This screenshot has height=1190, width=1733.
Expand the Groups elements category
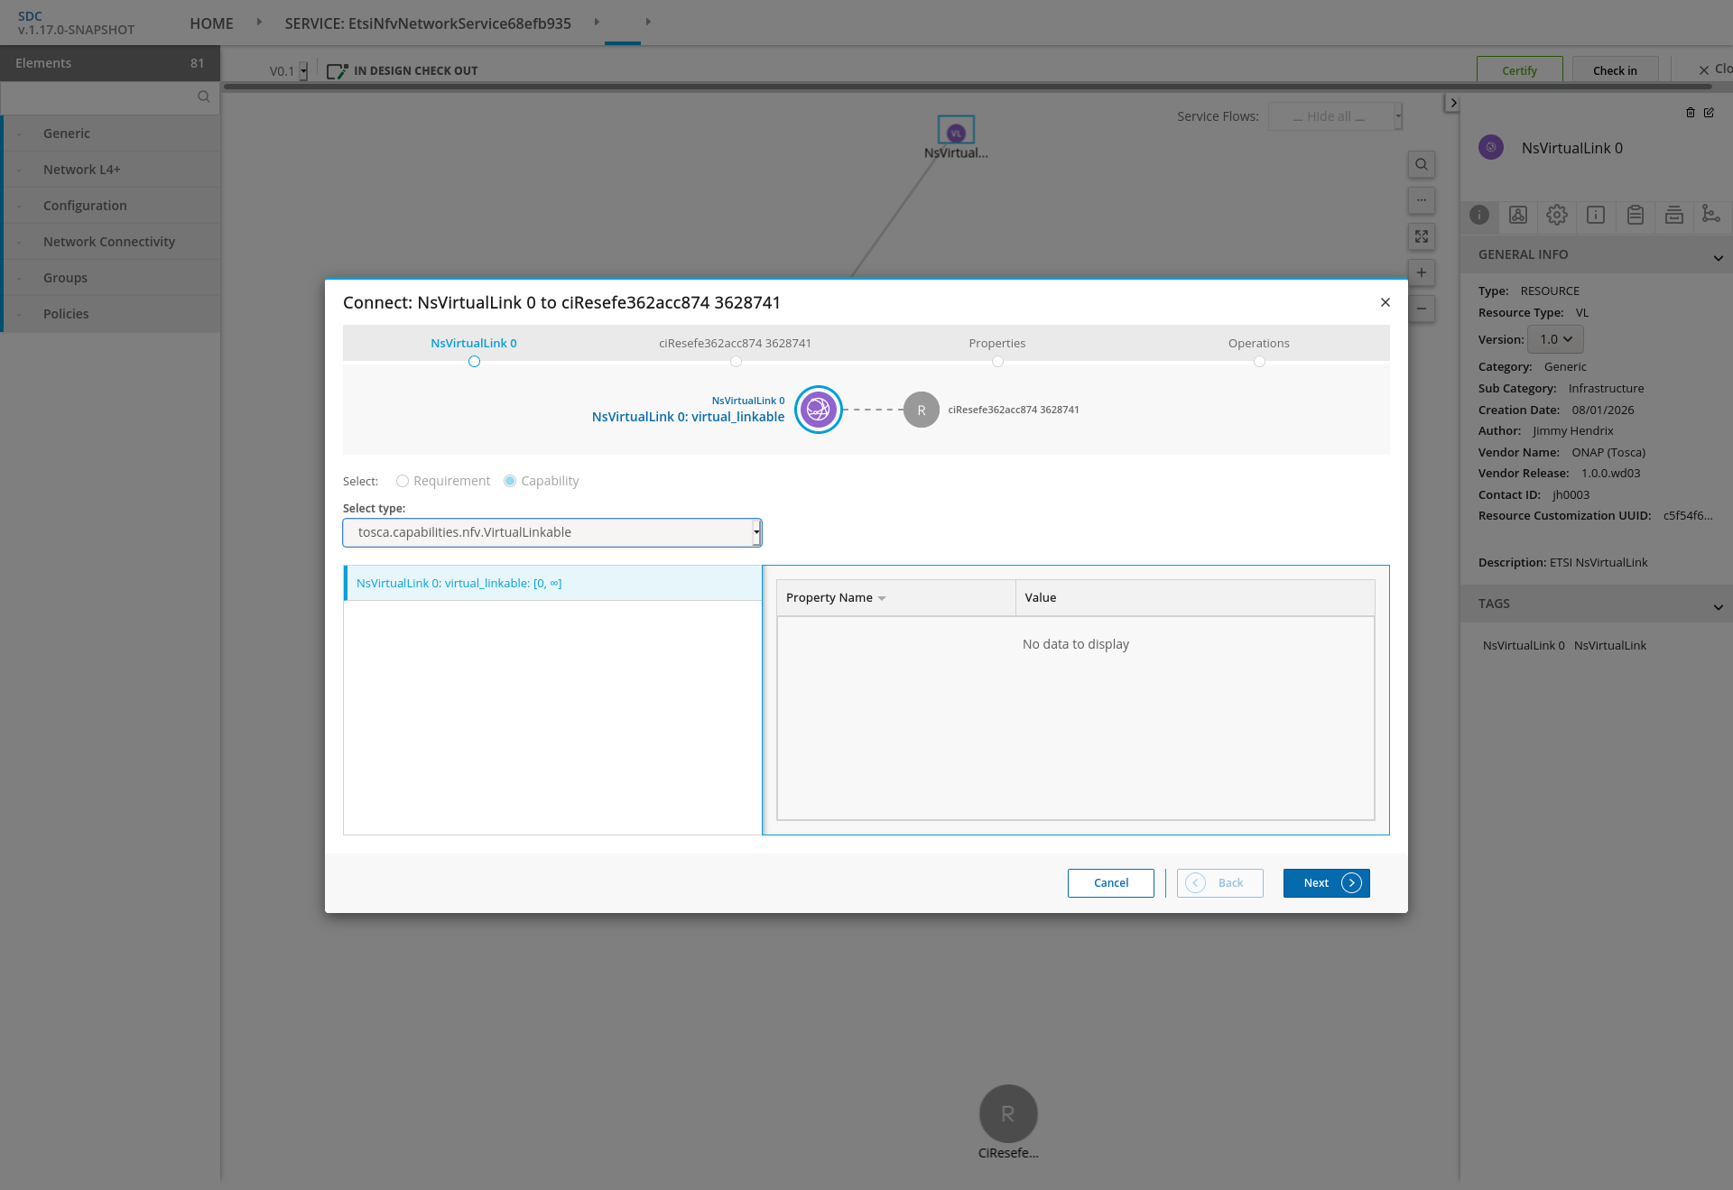point(111,278)
